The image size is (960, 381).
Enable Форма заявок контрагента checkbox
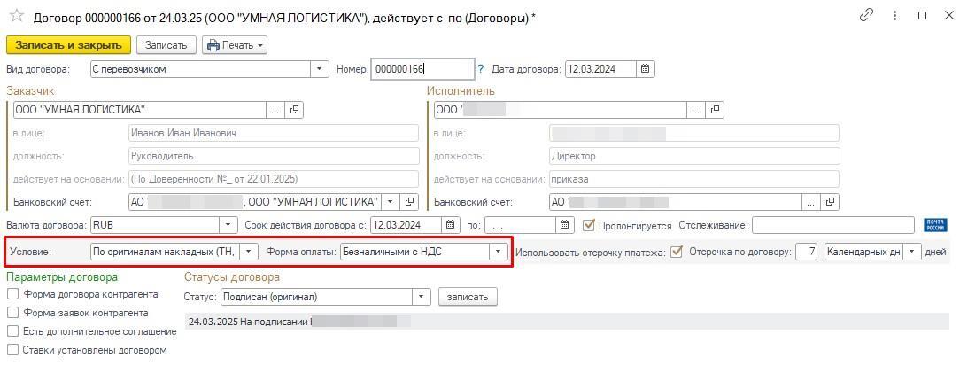pyautogui.click(x=13, y=313)
